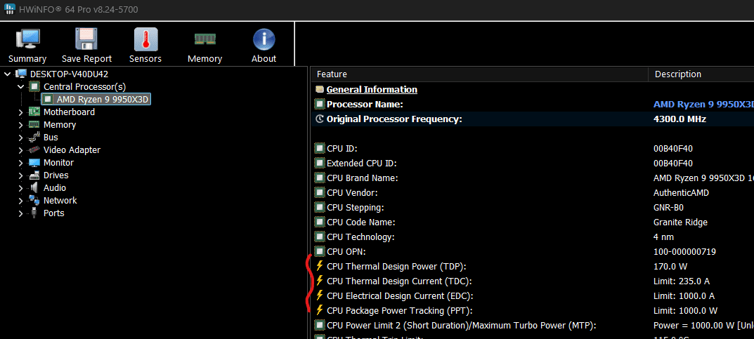The height and width of the screenshot is (339, 754).
Task: Select the CPU ID row
Action: point(533,148)
